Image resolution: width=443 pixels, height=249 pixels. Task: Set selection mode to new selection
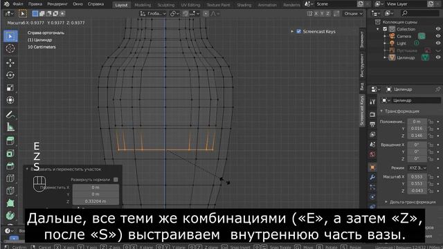(35, 13)
